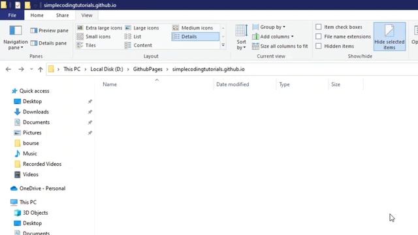Open Music in navigation pane
The height and width of the screenshot is (235, 418).
click(x=25, y=153)
